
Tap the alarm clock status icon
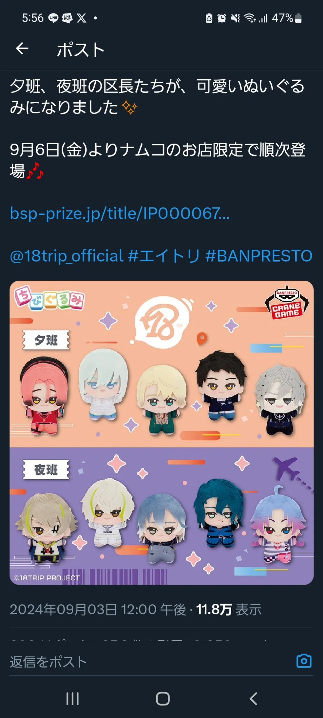click(222, 18)
